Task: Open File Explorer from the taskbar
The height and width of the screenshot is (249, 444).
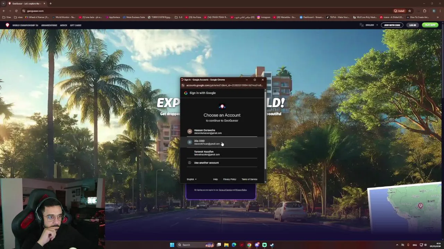Action: pyautogui.click(x=226, y=245)
